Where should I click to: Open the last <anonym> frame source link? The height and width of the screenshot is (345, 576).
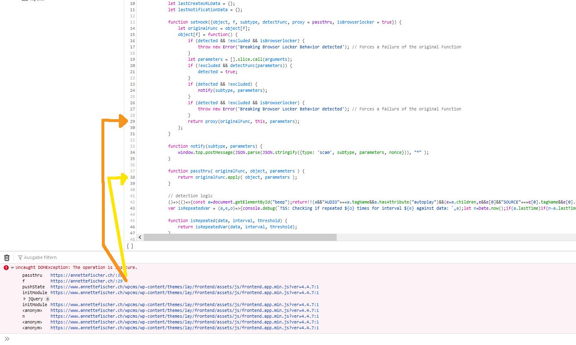click(x=184, y=328)
